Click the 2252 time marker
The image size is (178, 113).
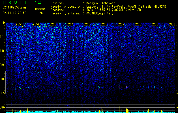pyautogui.click(x=36, y=24)
